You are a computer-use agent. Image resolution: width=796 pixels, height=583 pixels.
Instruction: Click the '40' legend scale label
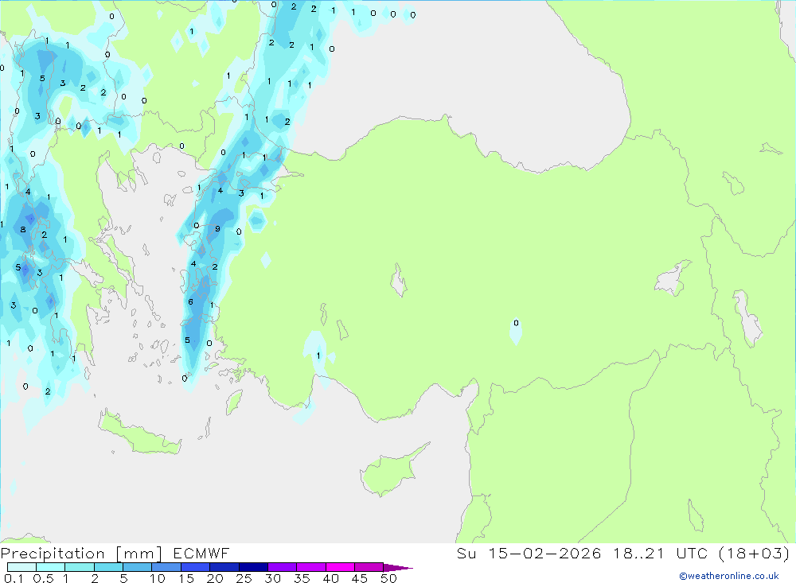pos(331,578)
